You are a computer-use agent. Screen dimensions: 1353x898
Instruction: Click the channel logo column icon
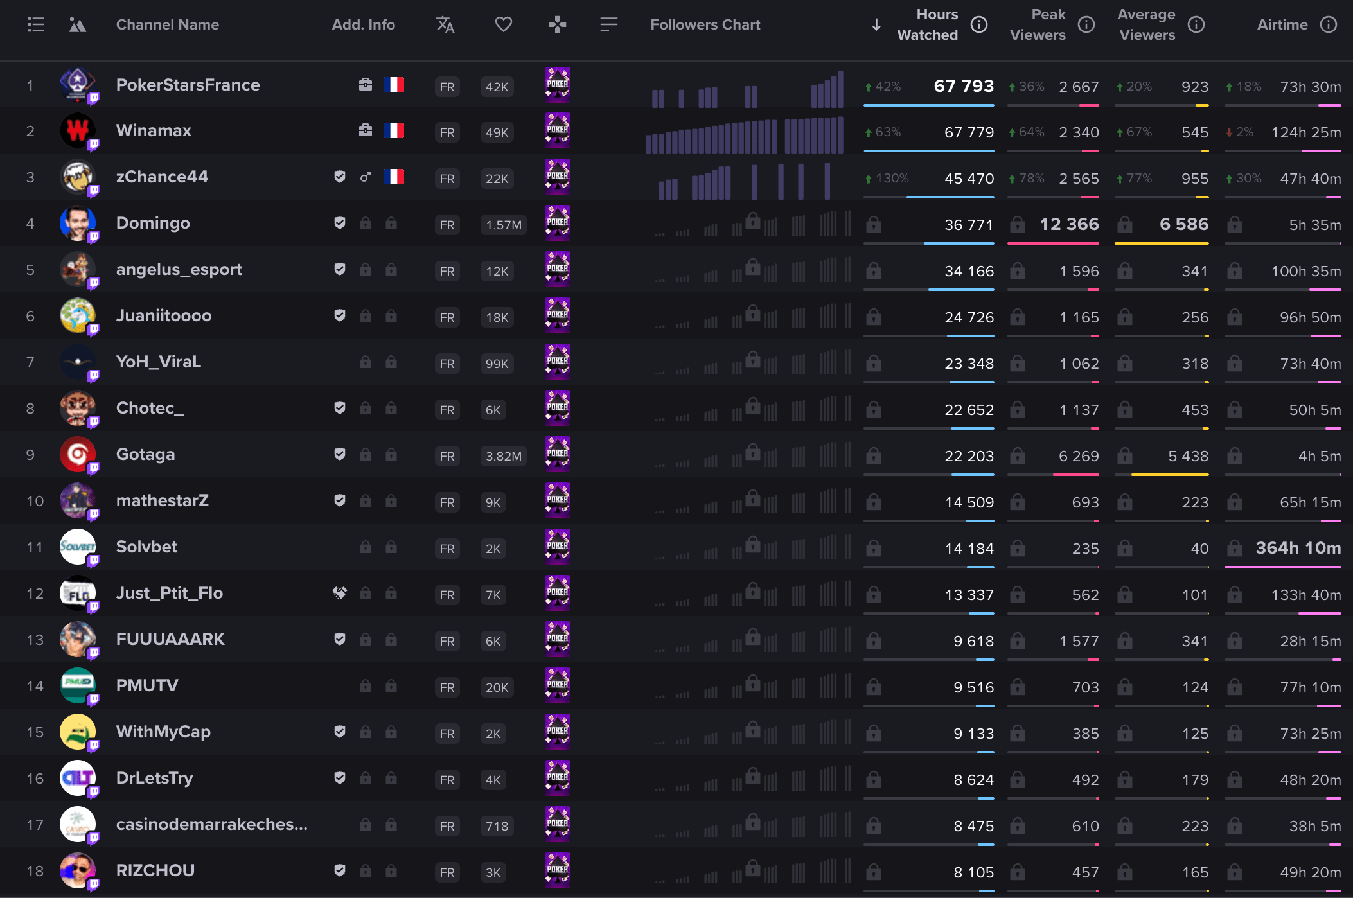tap(77, 25)
